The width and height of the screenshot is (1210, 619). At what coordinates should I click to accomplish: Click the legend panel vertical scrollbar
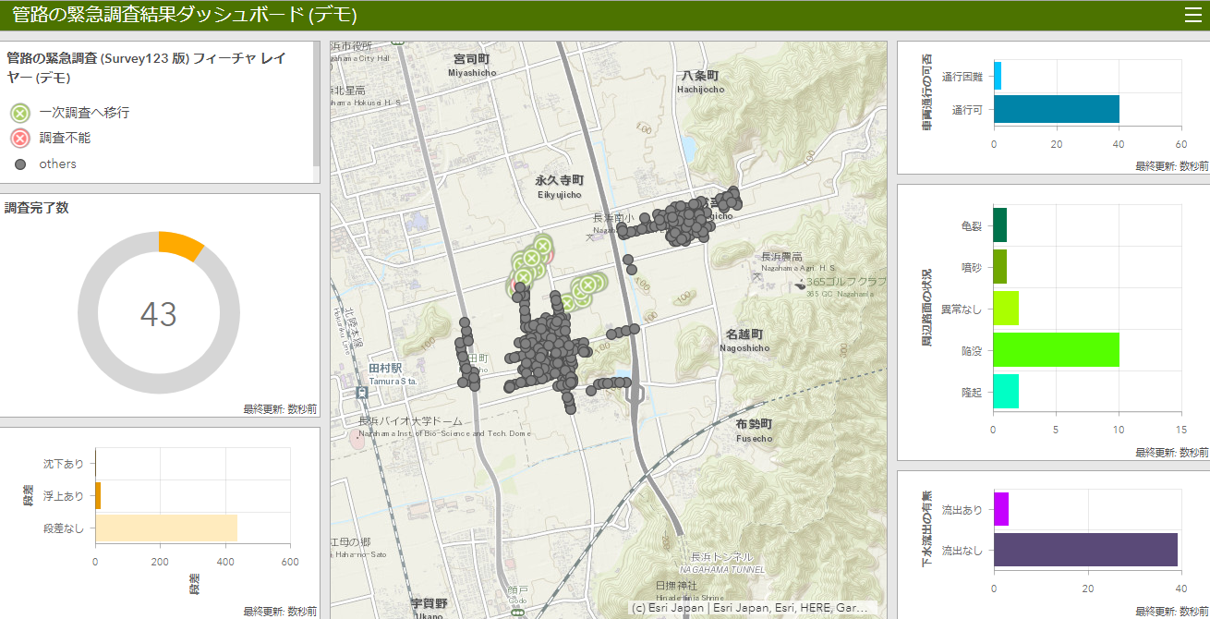316,102
